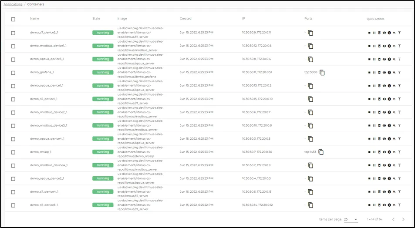Check the demo_mssql_1 row checkbox
The width and height of the screenshot is (415, 228).
click(13, 152)
